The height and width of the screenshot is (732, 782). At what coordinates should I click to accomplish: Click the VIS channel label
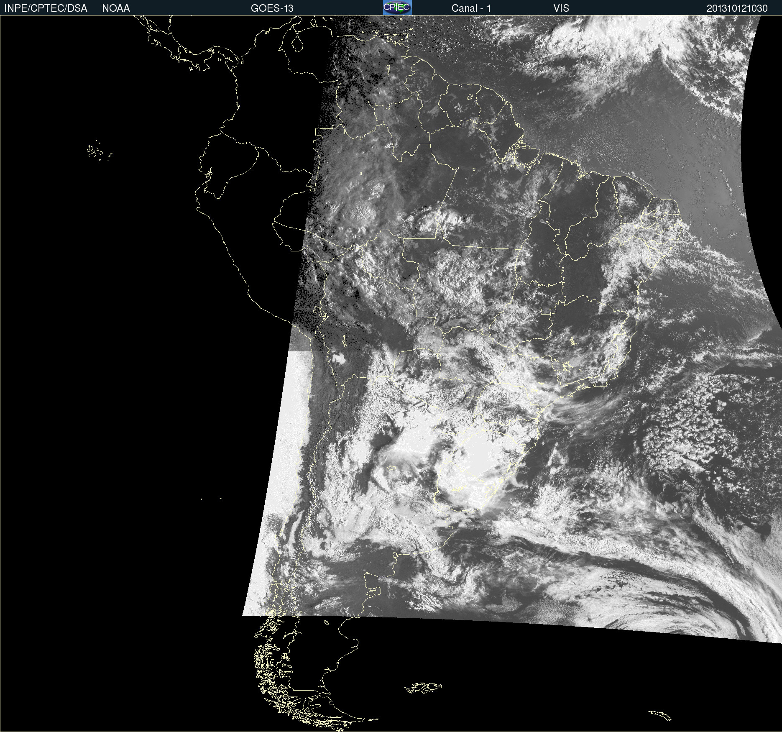pos(561,8)
